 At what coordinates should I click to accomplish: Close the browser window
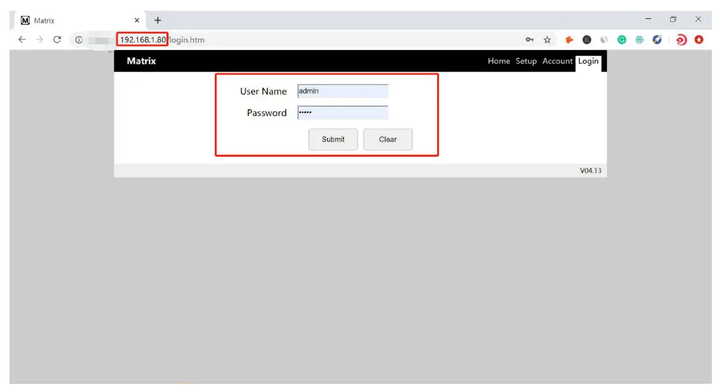pos(698,20)
